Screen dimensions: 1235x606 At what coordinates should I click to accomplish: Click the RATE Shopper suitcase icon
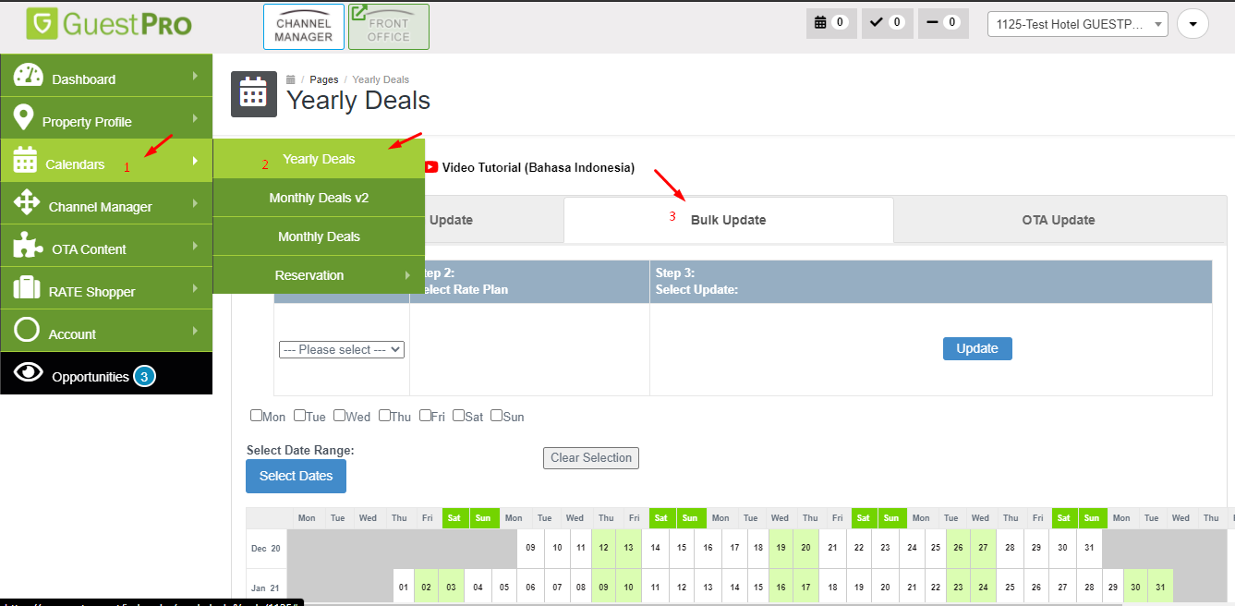[x=27, y=288]
